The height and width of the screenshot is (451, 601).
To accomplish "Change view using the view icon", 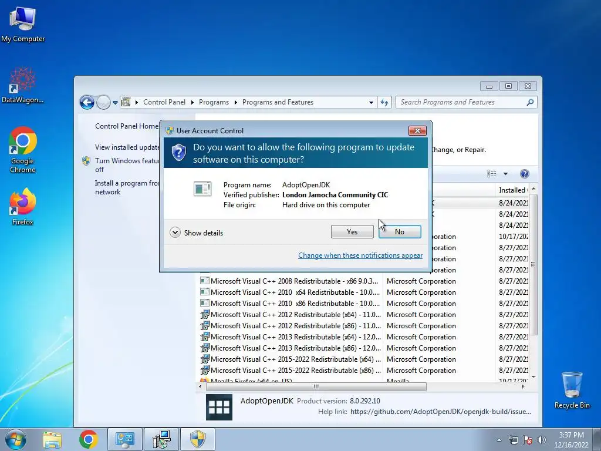I will click(492, 174).
